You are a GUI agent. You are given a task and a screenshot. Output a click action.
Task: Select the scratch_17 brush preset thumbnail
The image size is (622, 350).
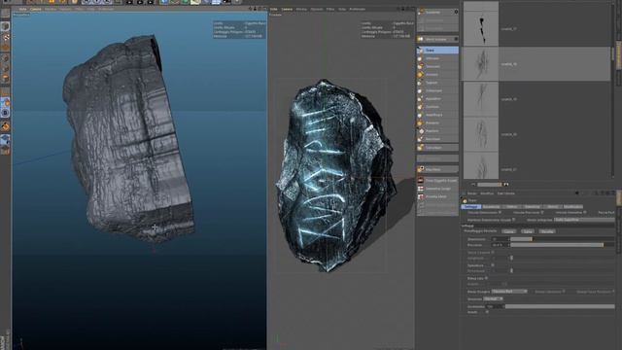pyautogui.click(x=481, y=28)
